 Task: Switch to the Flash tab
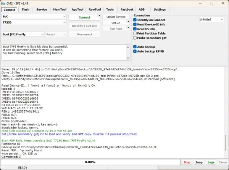(26, 10)
